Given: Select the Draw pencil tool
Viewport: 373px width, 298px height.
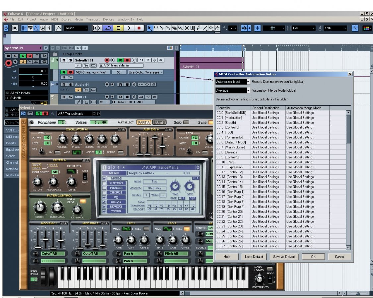Looking at the screenshot, I should (199, 28).
